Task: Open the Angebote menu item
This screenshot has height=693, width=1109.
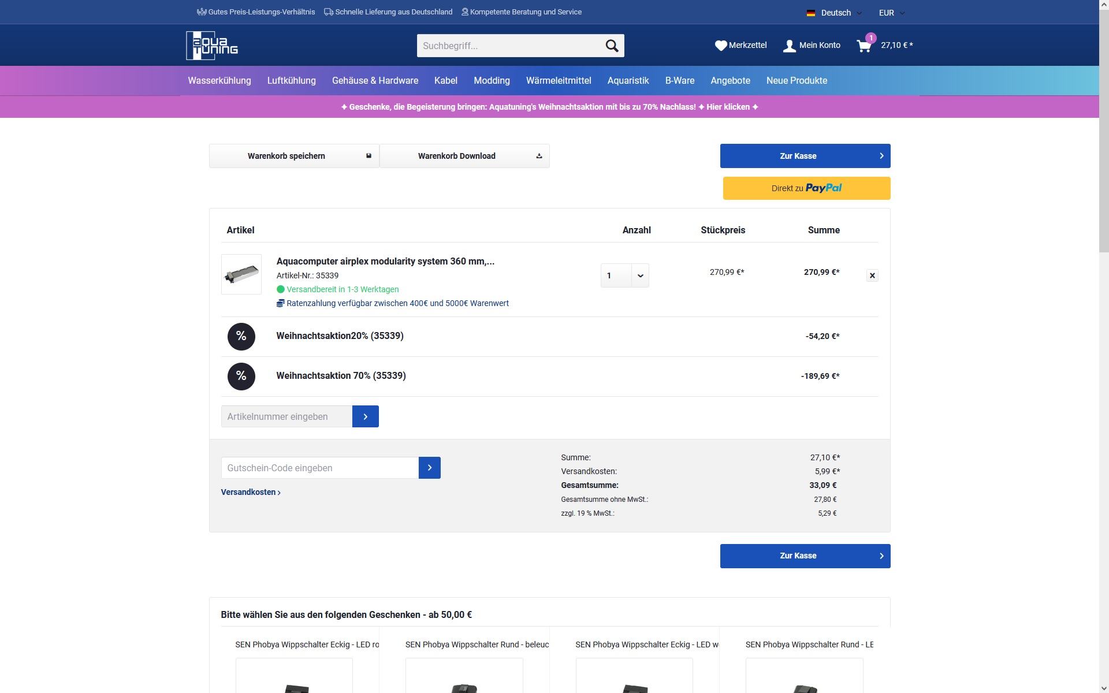Action: click(x=730, y=81)
